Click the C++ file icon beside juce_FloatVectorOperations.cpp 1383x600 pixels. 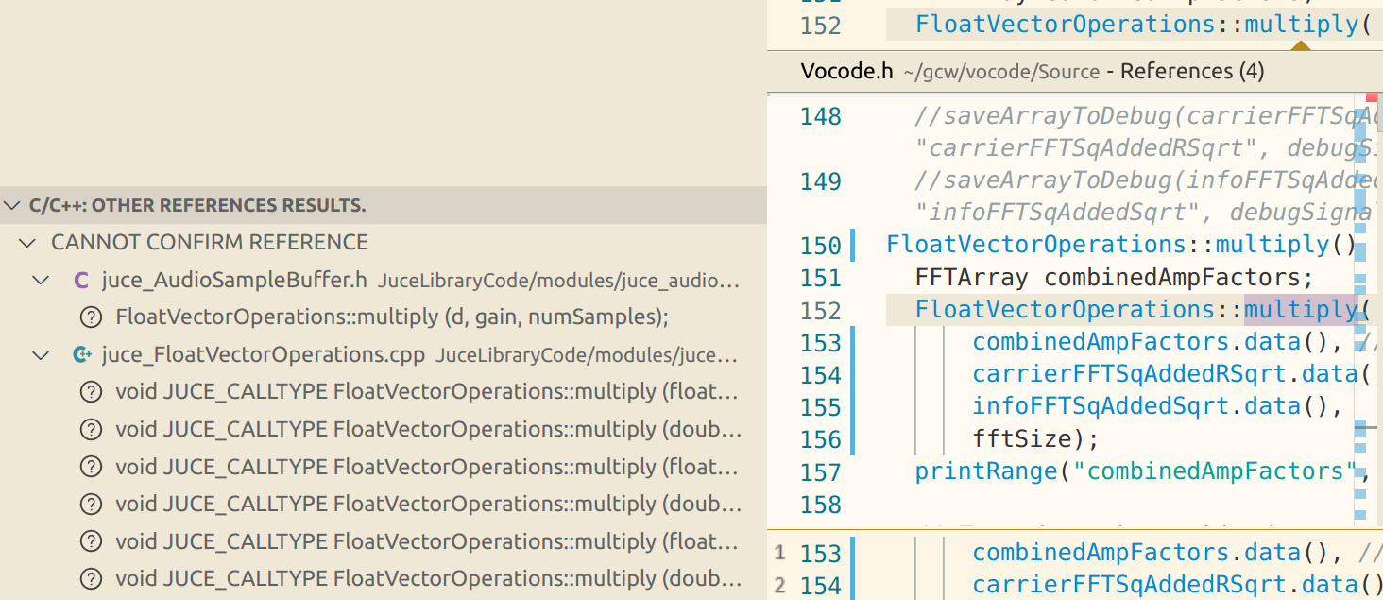point(82,355)
